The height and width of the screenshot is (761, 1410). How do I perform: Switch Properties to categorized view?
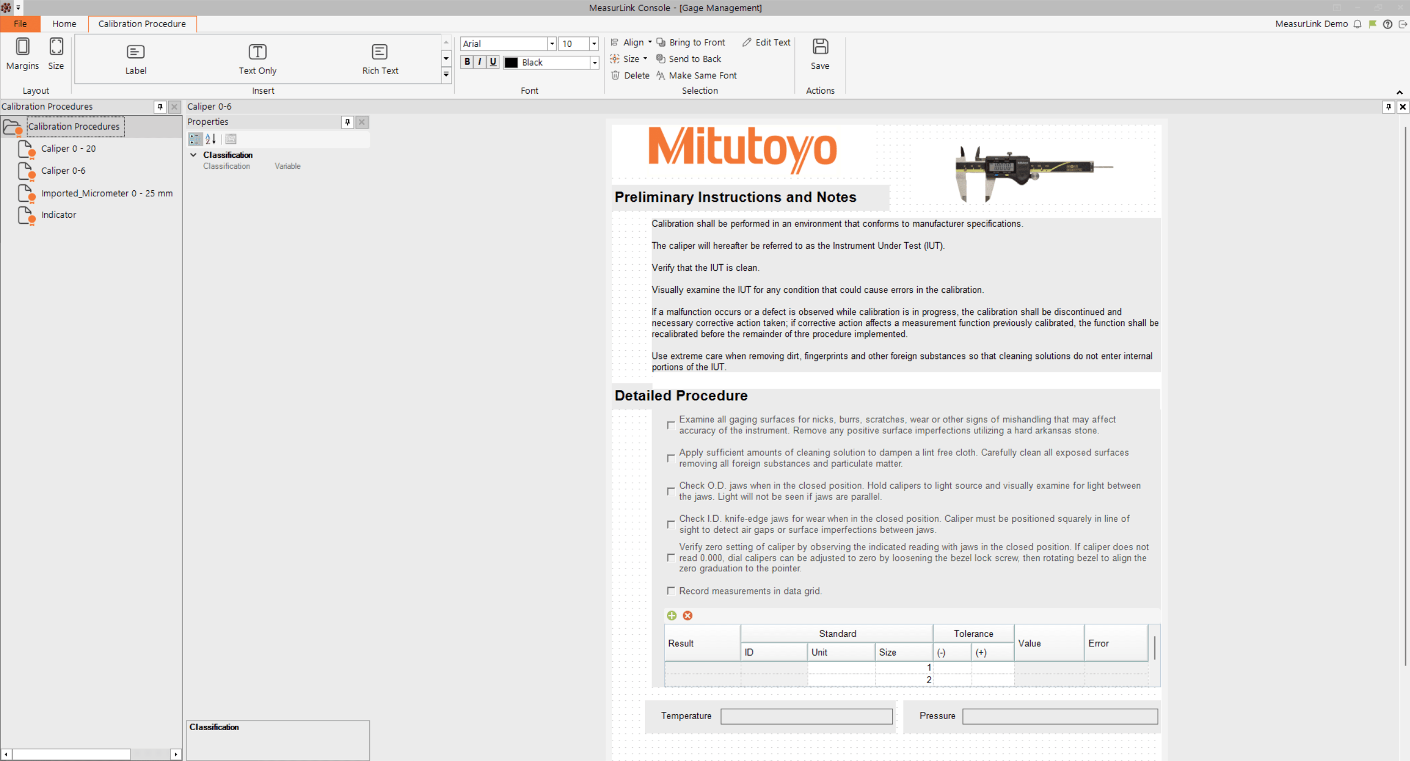click(195, 139)
